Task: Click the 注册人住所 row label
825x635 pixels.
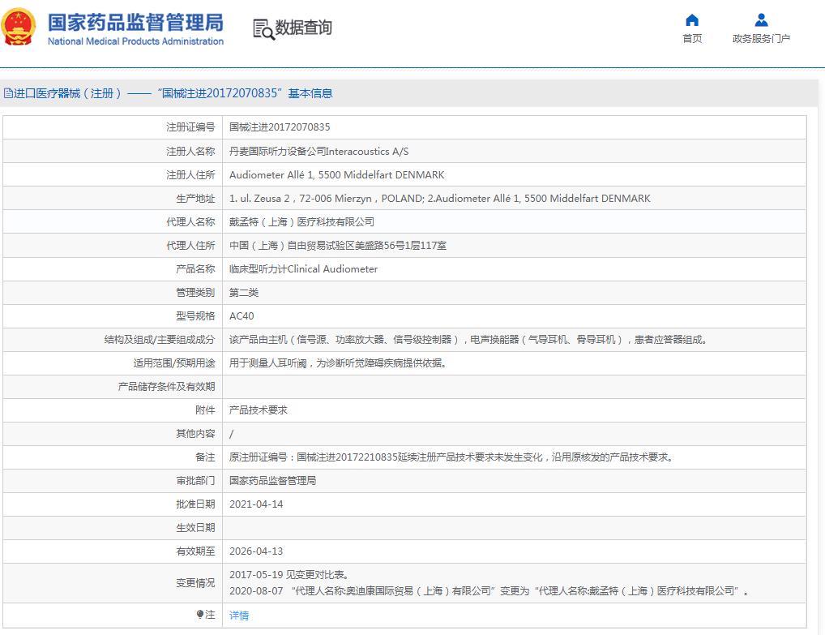Action: pyautogui.click(x=190, y=174)
